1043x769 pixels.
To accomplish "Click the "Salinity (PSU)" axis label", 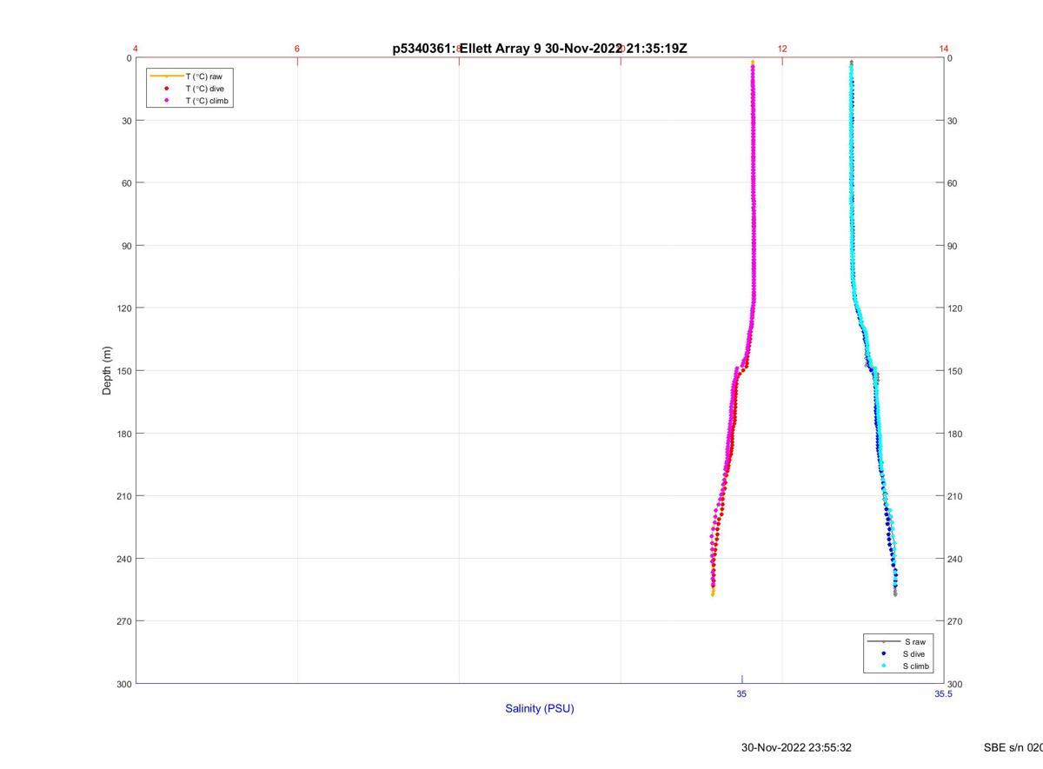I will [540, 708].
